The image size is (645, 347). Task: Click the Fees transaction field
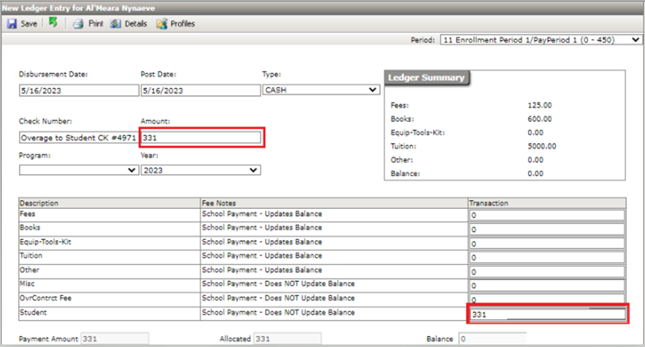[547, 215]
